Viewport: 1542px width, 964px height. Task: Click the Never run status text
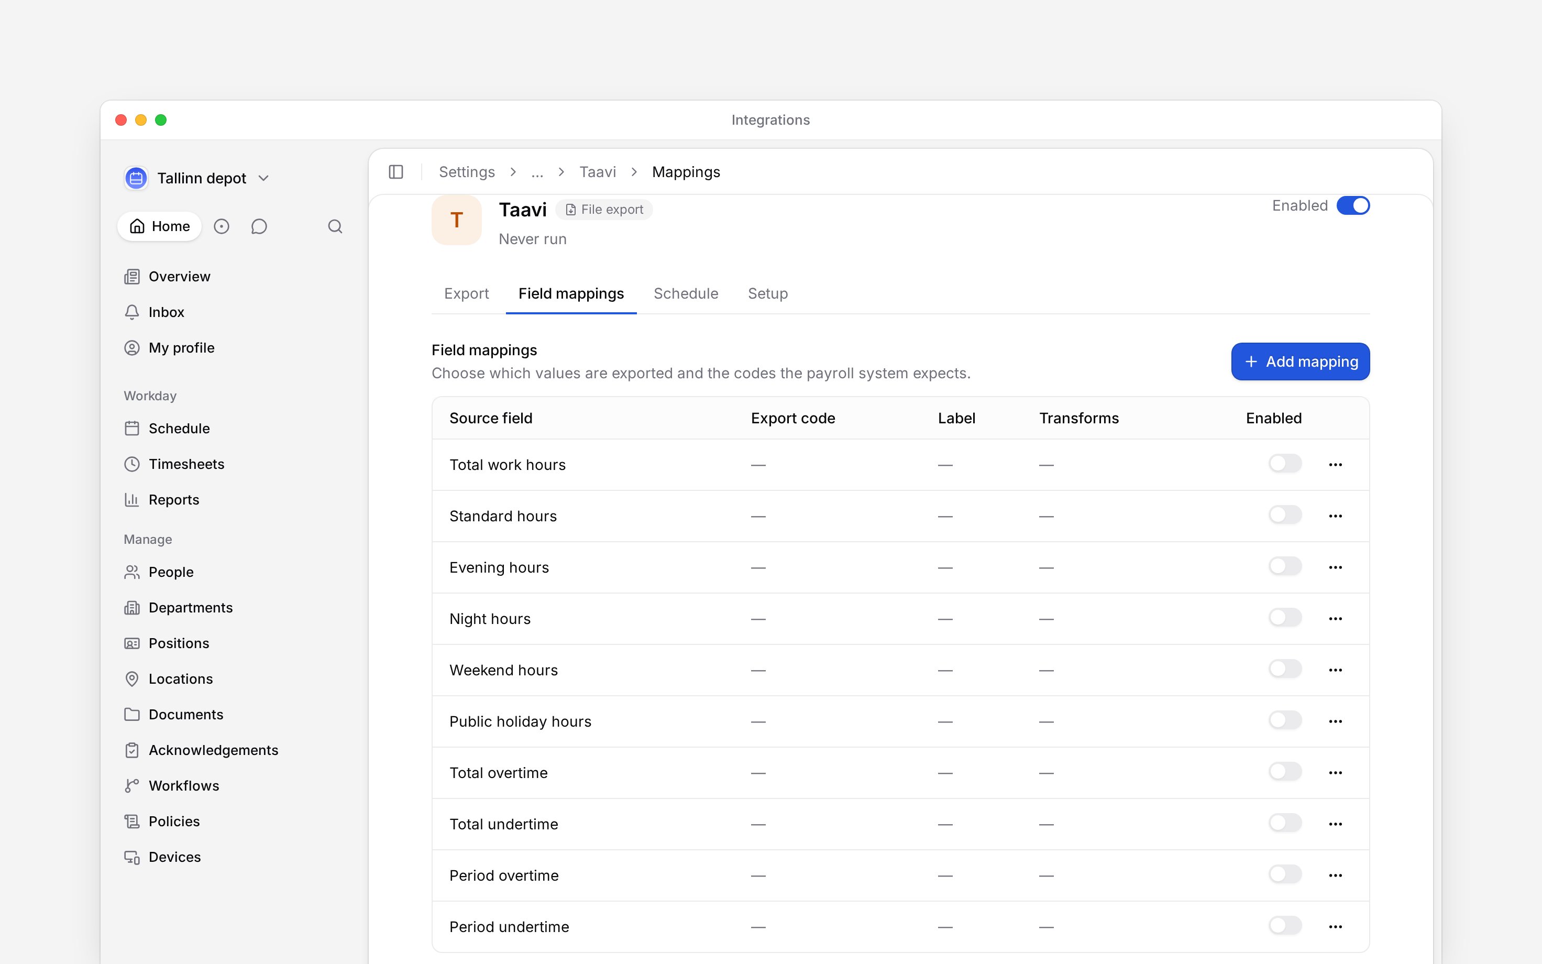pyautogui.click(x=532, y=239)
